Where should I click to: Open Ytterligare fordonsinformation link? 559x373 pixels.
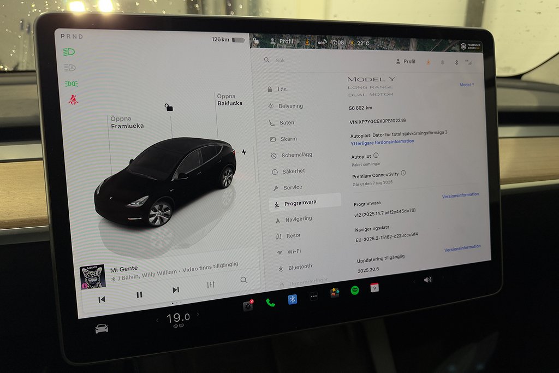(382, 143)
